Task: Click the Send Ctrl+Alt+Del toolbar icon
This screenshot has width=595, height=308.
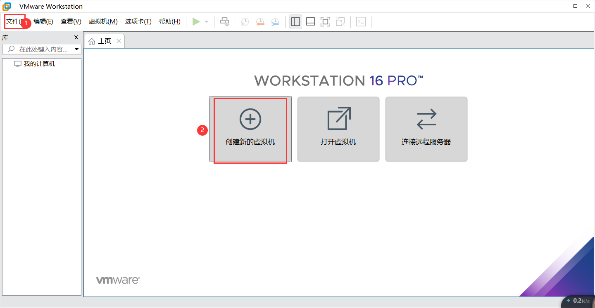Action: click(x=224, y=22)
